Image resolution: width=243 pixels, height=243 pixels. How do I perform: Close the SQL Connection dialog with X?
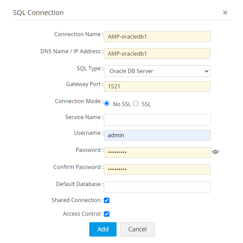coord(225,13)
